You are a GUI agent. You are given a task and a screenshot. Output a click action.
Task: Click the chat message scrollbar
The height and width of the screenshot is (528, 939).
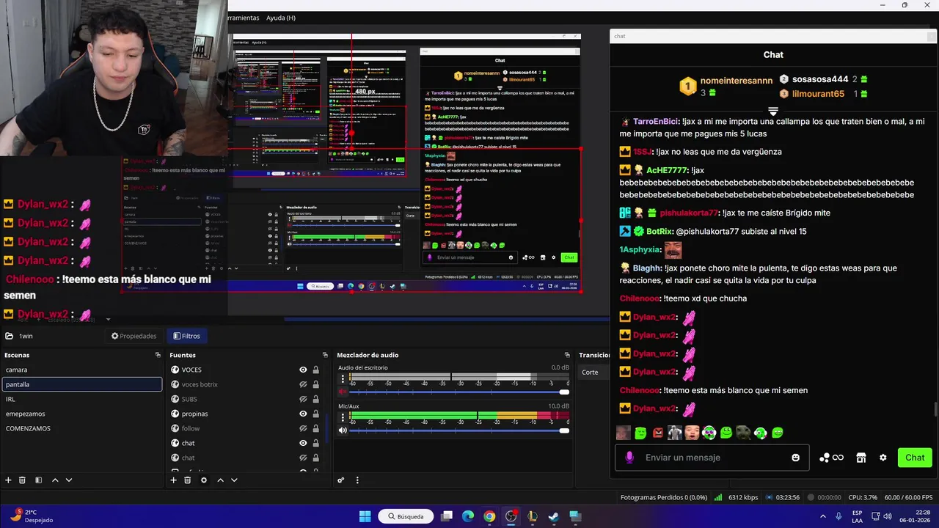click(x=935, y=410)
